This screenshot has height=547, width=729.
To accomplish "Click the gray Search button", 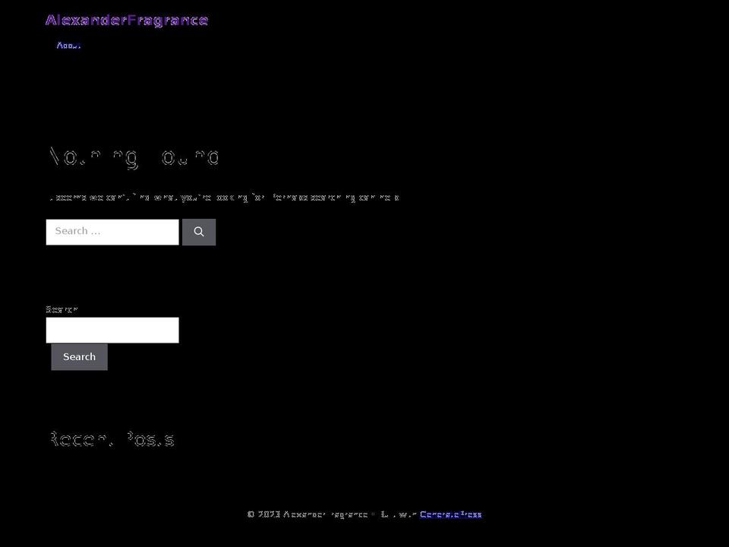I will (x=80, y=357).
